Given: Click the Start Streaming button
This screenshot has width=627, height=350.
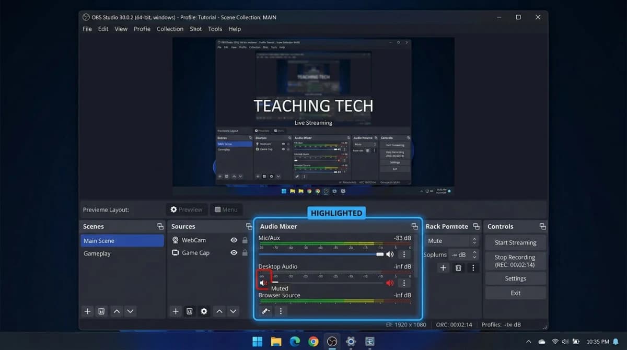Looking at the screenshot, I should pos(516,242).
